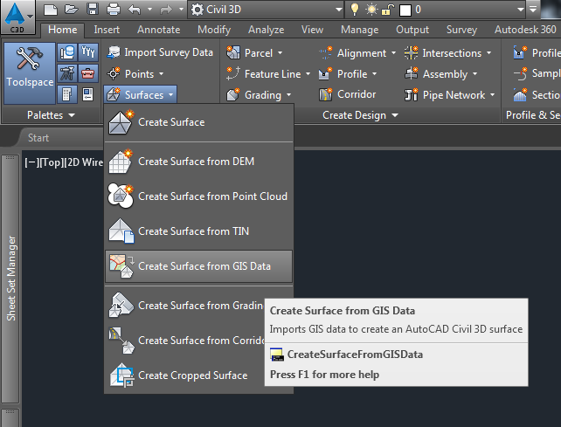Select Create Surface from Grading
This screenshot has height=427, width=561.
pyautogui.click(x=184, y=306)
